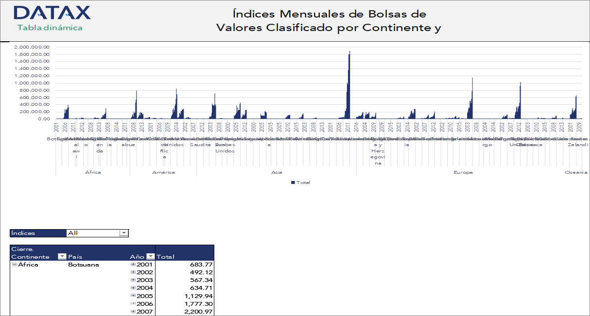This screenshot has height=316, width=590.
Task: Click the Asia continent axis label
Action: [276, 171]
